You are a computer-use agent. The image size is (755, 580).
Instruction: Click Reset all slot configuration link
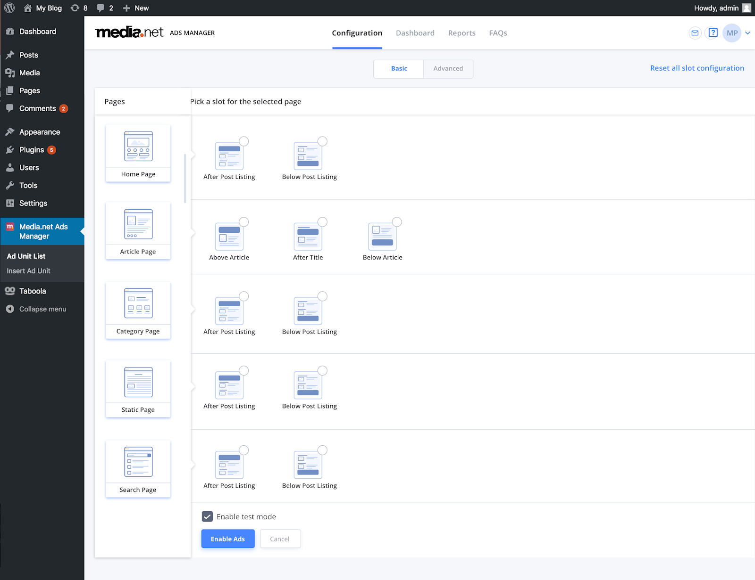[697, 68]
